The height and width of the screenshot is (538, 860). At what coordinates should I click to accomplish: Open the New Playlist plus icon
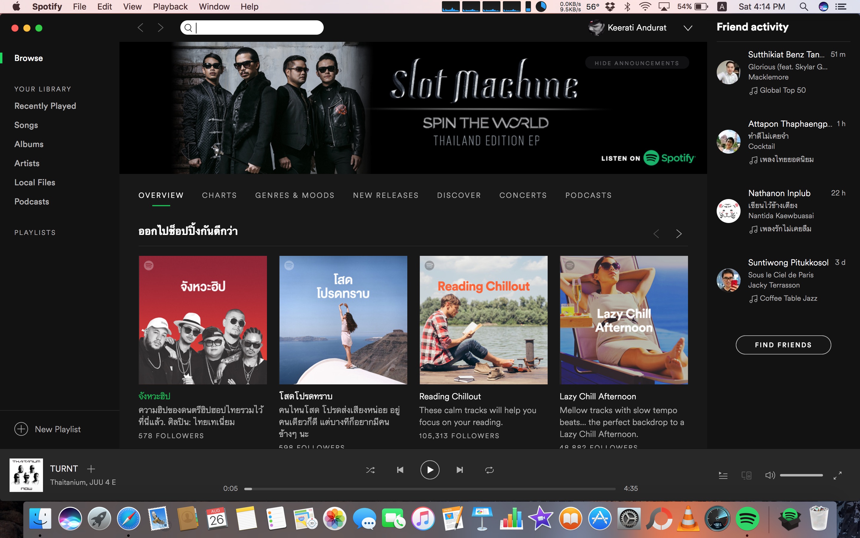tap(21, 429)
